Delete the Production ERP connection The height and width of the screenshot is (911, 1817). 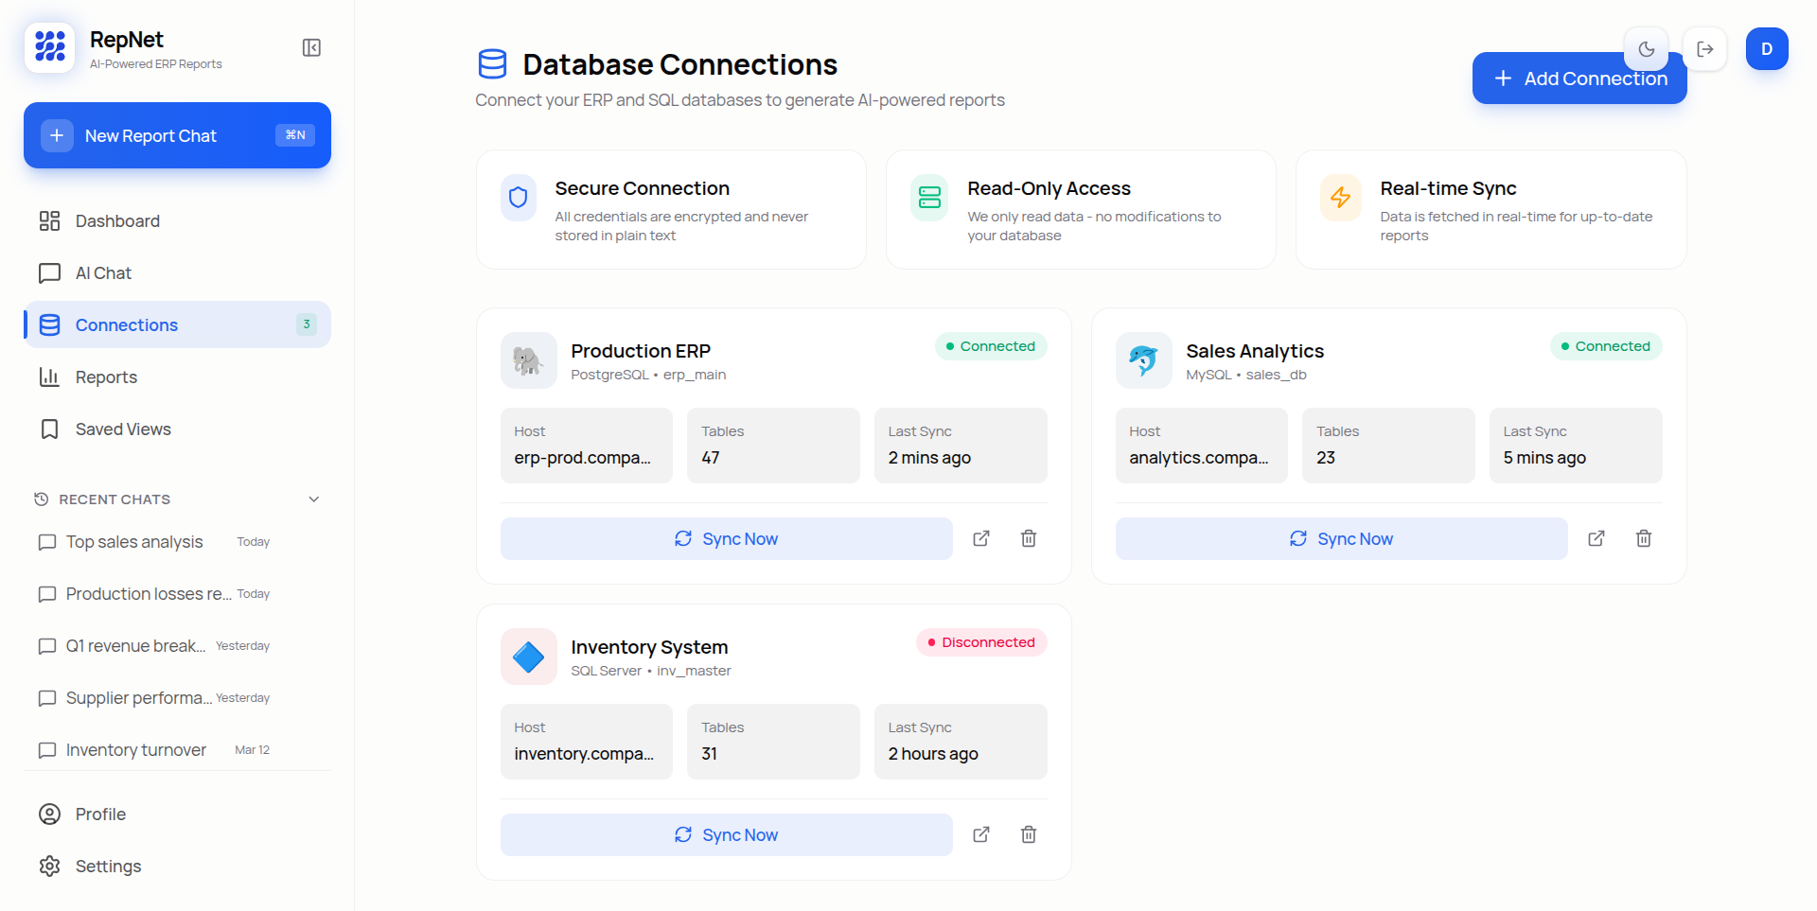(1029, 538)
